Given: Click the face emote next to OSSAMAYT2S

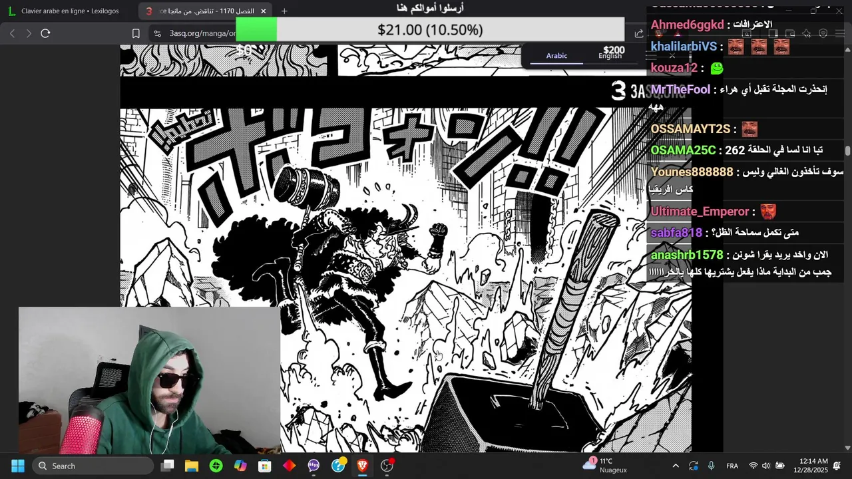Looking at the screenshot, I should (x=749, y=129).
